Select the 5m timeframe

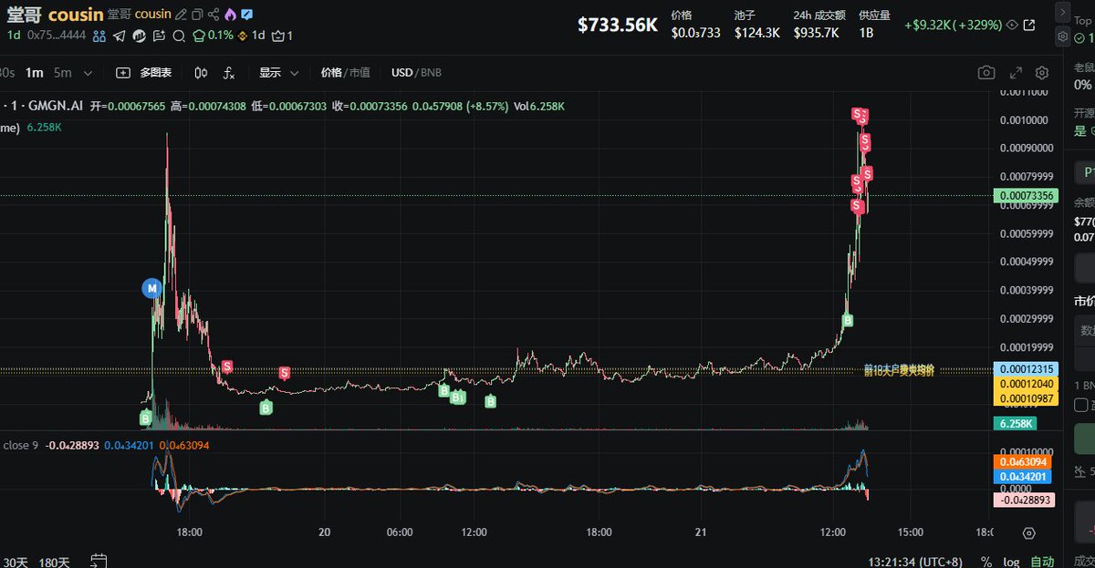(x=62, y=72)
